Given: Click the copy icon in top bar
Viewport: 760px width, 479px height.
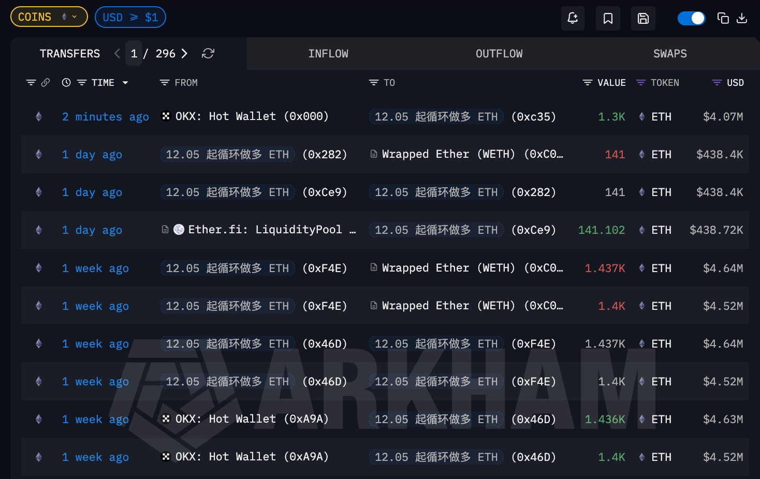Looking at the screenshot, I should click(x=723, y=19).
